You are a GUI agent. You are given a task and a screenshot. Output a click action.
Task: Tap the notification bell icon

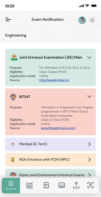tap(92, 20)
